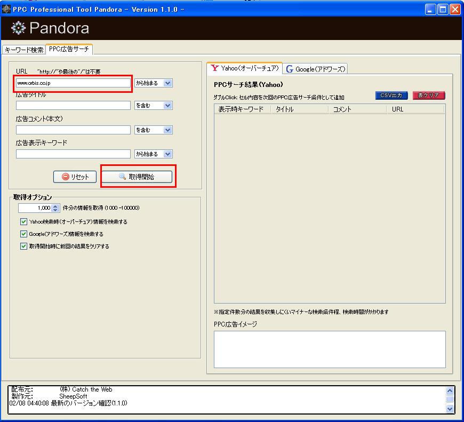Close the Pandora window
Image resolution: width=464 pixels, height=422 pixels.
(455, 10)
